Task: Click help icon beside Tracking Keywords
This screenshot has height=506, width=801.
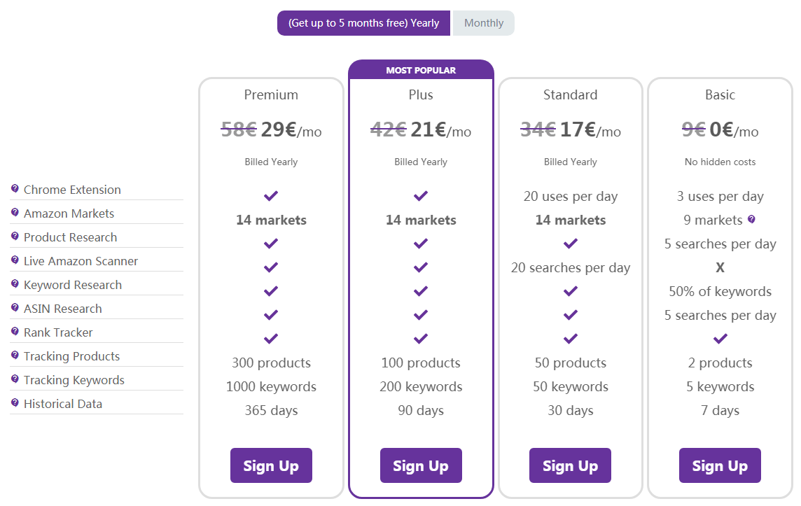Action: 15,379
